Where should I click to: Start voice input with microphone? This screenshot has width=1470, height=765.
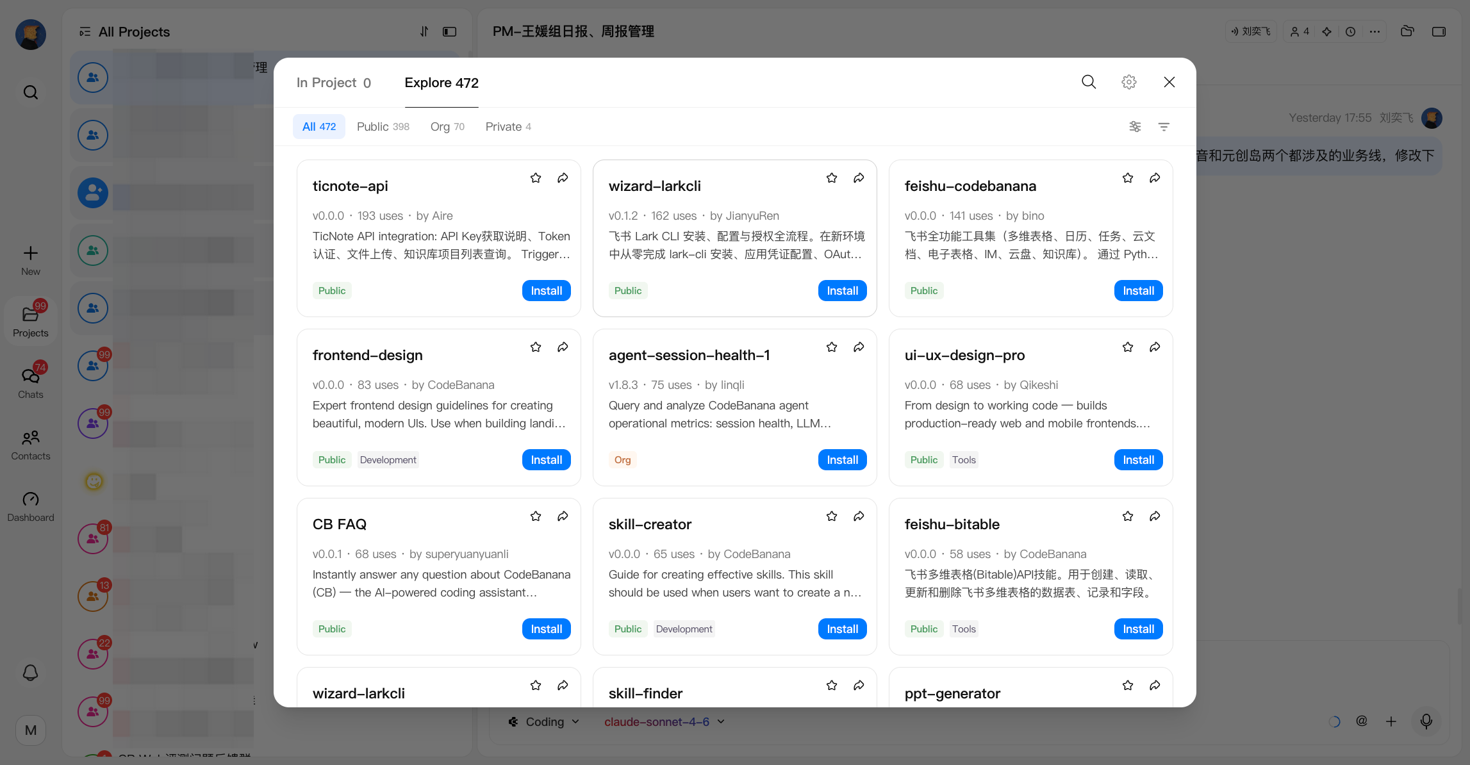pyautogui.click(x=1426, y=722)
